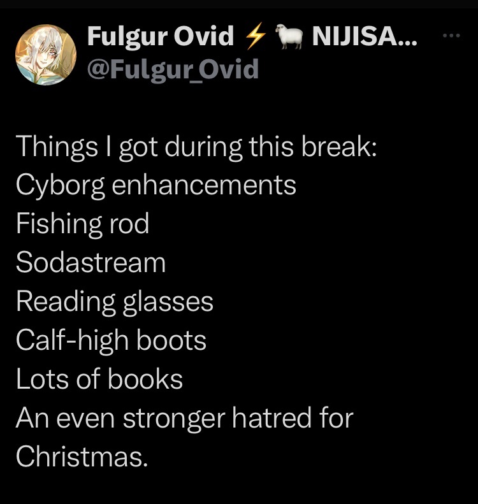This screenshot has height=504, width=478.
Task: Click the lightning bolt emoji in the name
Action: pos(256,36)
